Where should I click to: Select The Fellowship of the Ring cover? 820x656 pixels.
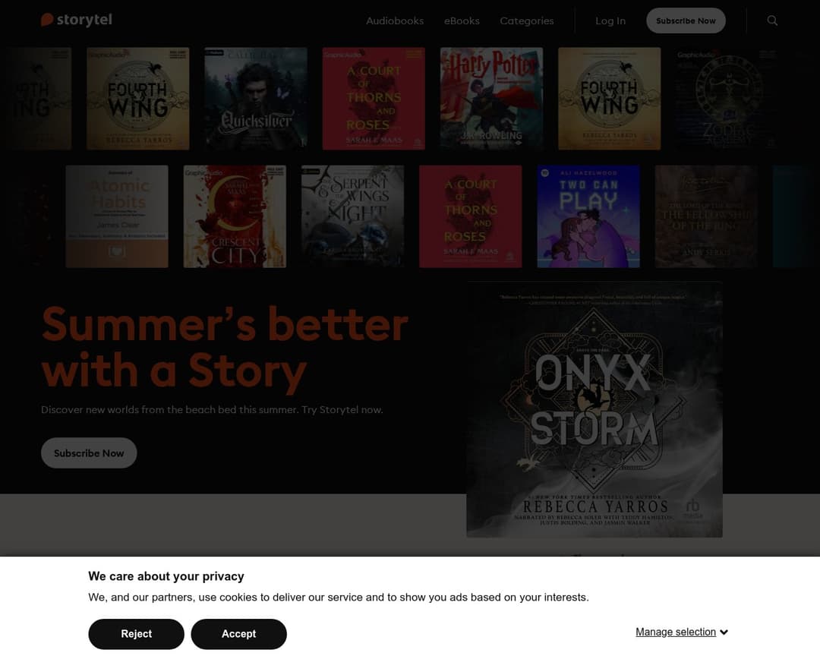pos(706,216)
